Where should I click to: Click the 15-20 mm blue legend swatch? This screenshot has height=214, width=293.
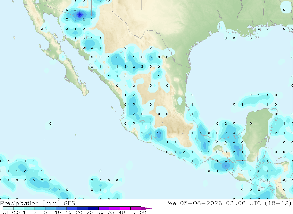72,208
